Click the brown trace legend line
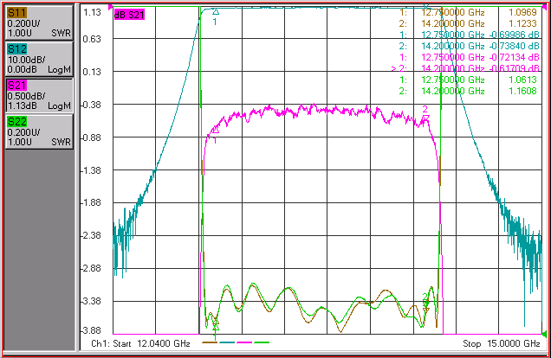The height and width of the screenshot is (358, 551). 210,342
